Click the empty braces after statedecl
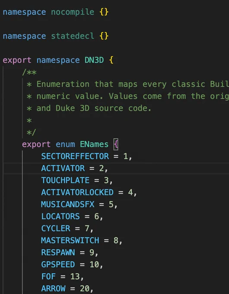 [104, 36]
